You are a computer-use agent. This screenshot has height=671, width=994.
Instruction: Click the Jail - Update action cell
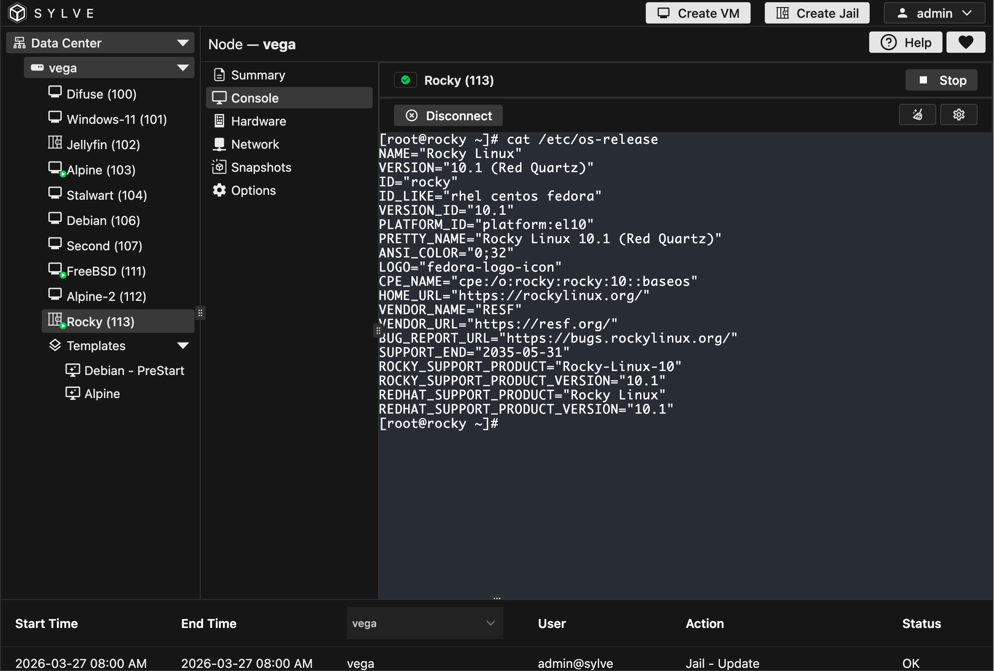click(723, 663)
